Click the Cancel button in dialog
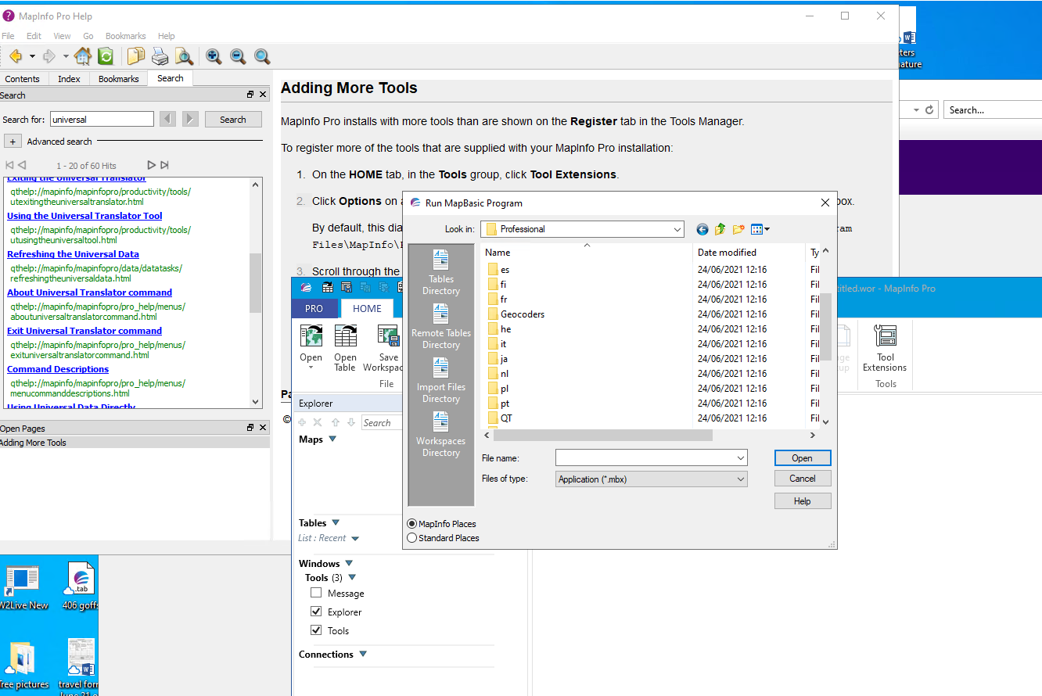Image resolution: width=1042 pixels, height=696 pixels. pyautogui.click(x=803, y=479)
